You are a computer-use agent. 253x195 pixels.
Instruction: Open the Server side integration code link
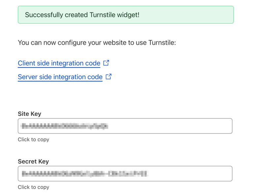tap(60, 77)
